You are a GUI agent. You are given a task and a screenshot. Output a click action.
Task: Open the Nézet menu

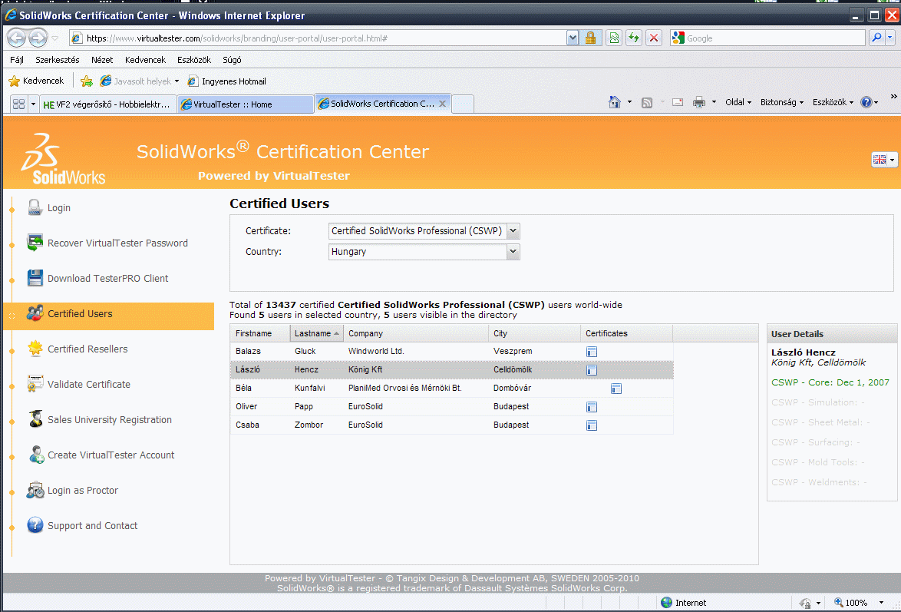(102, 60)
